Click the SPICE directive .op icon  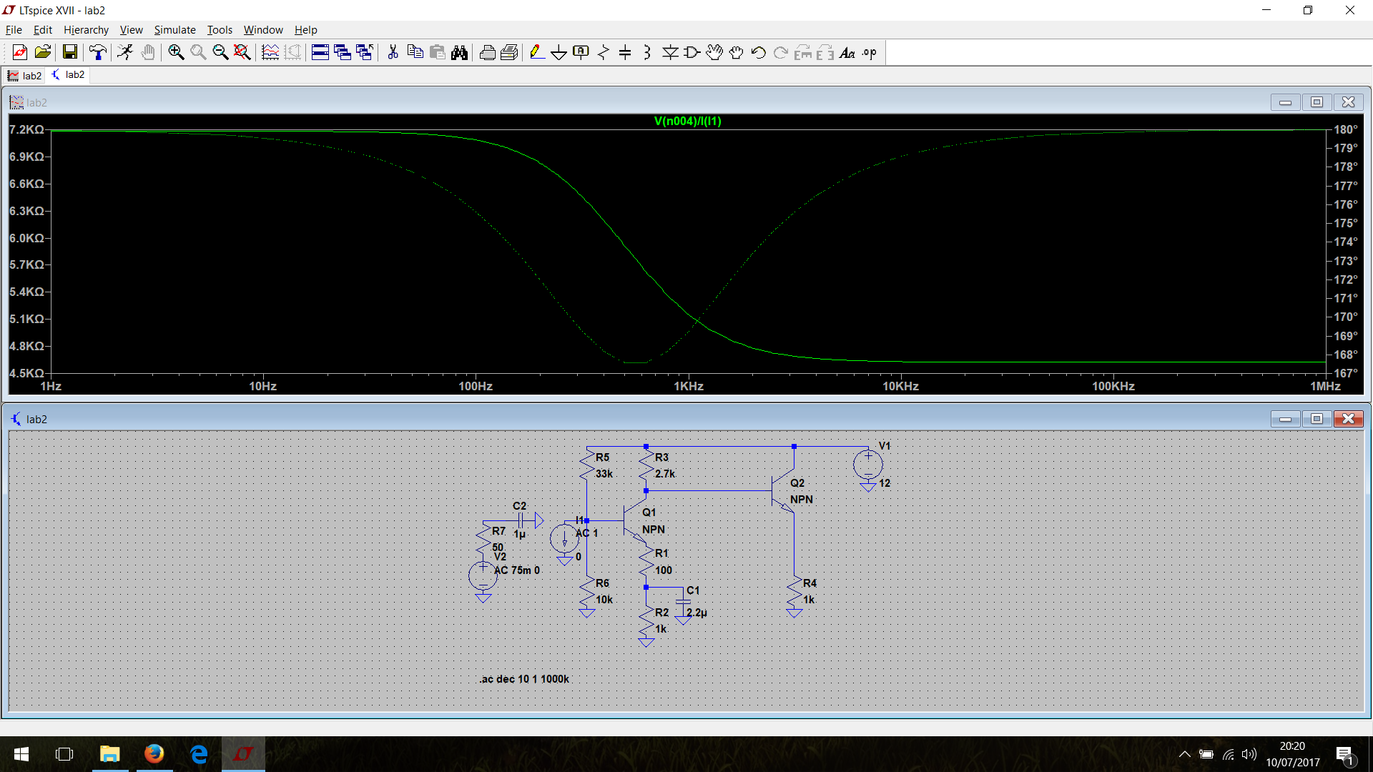tap(869, 52)
